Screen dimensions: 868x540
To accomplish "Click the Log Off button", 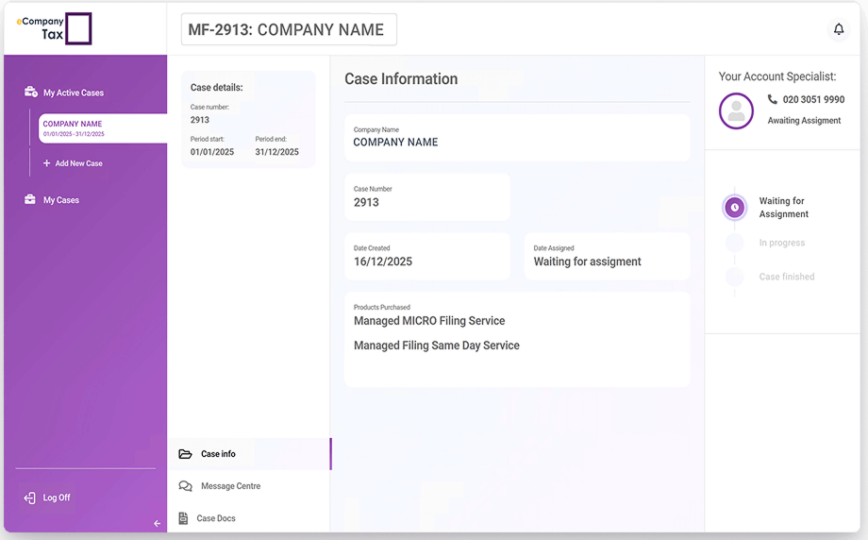I will [x=57, y=498].
